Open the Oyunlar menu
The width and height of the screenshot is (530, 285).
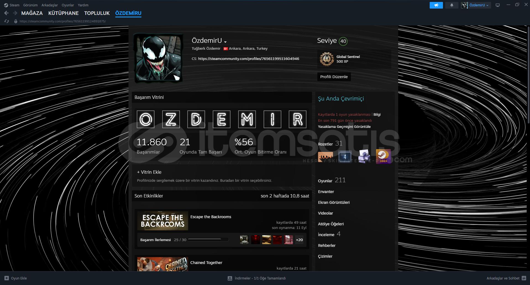point(68,5)
